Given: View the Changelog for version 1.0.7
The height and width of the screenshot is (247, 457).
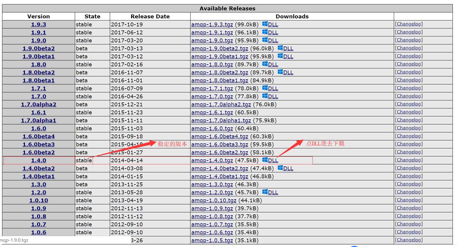Looking at the screenshot, I should click(409, 224).
